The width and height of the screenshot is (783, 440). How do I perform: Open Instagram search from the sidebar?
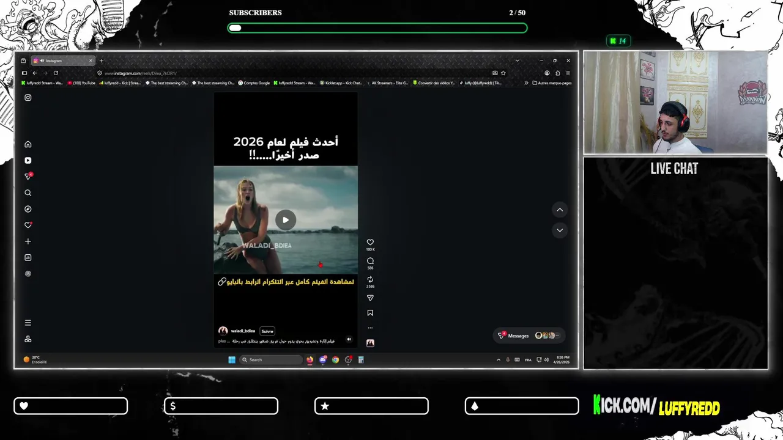[x=28, y=193]
